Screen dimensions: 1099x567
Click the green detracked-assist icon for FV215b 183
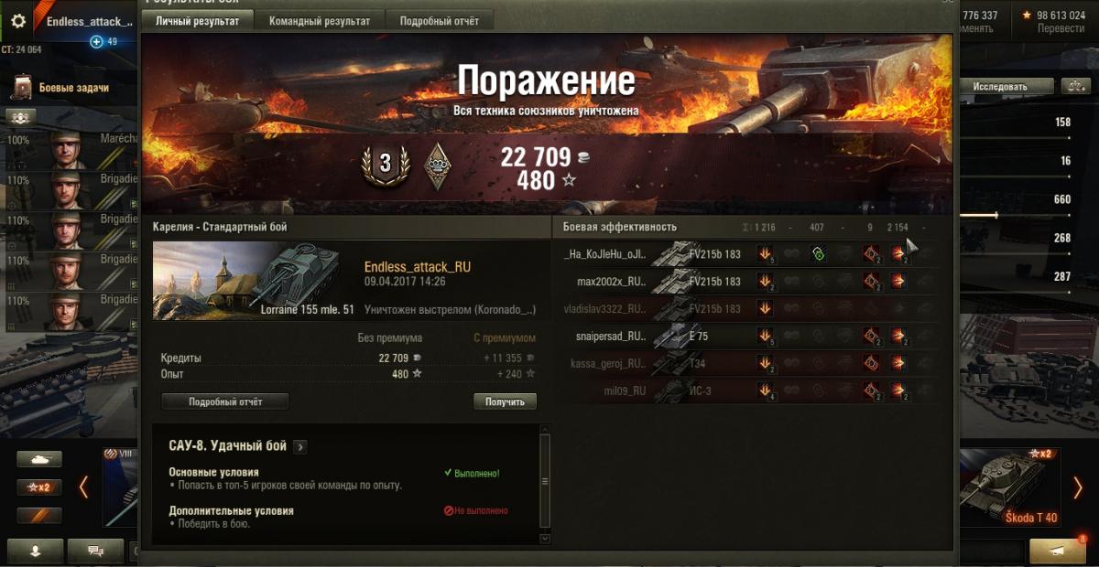[x=819, y=255]
